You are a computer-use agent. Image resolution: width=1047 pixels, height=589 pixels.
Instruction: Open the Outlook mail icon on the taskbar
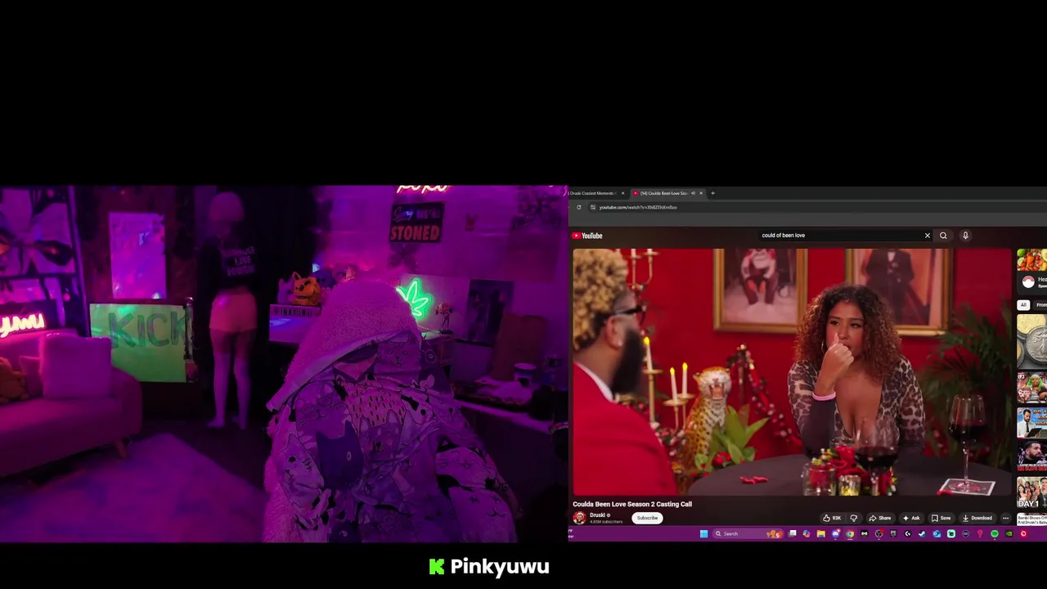click(x=937, y=533)
